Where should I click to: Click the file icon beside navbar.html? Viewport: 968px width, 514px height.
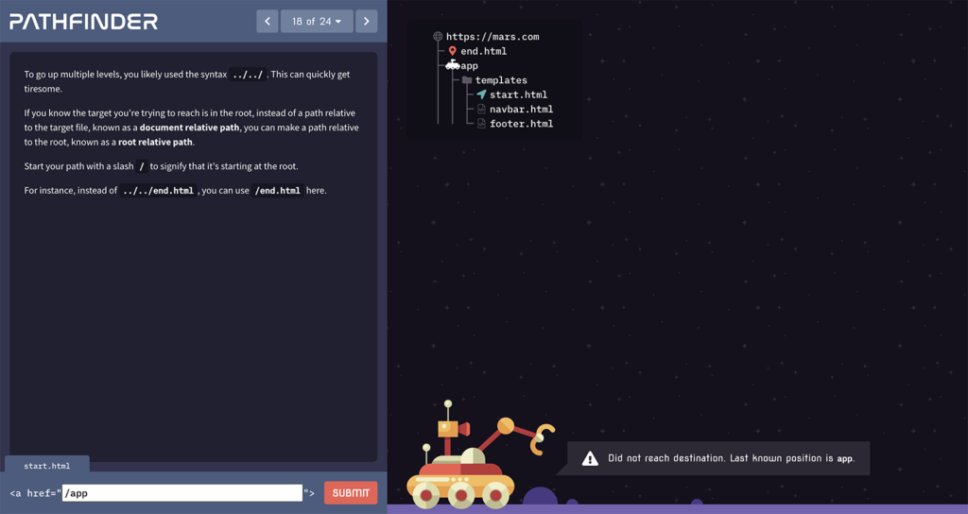pos(481,110)
